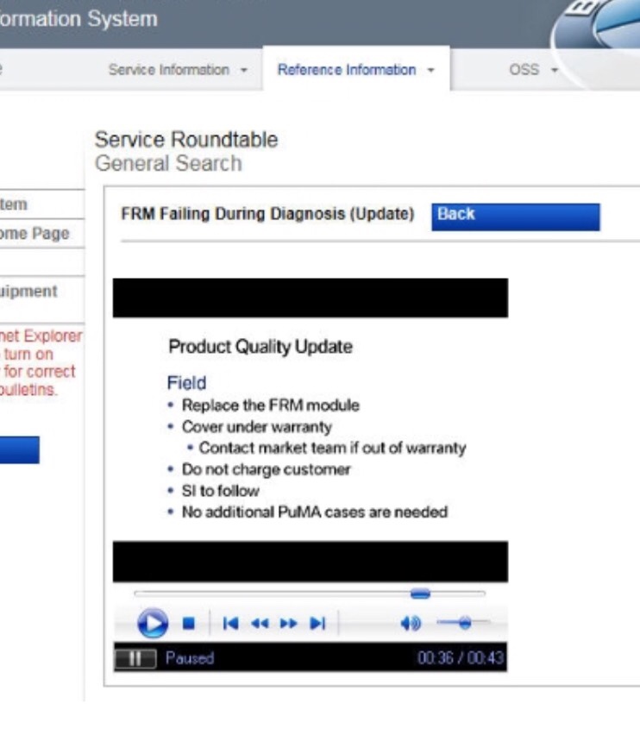Click the video seek bar handle

click(x=420, y=593)
